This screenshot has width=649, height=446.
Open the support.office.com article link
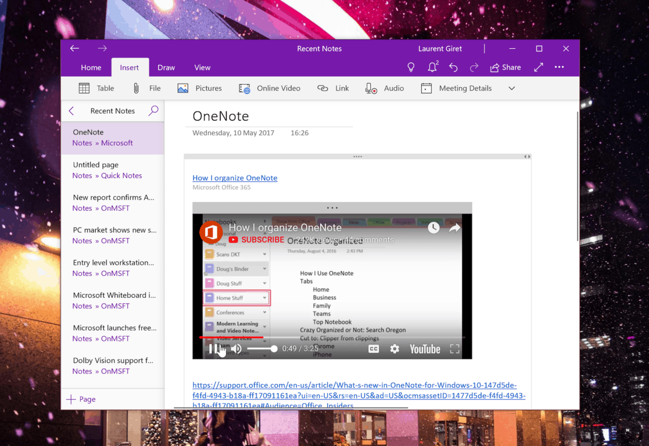(359, 395)
